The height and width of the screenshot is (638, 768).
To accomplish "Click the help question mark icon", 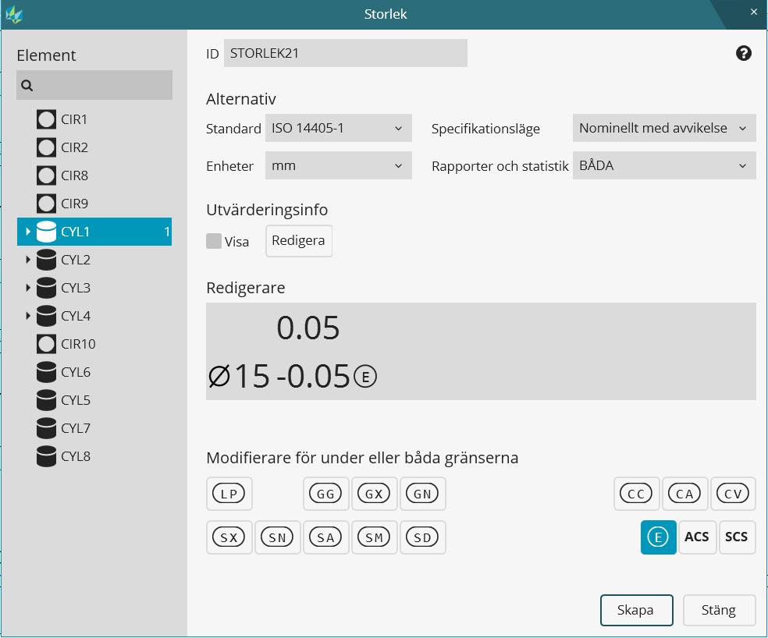I will [744, 53].
